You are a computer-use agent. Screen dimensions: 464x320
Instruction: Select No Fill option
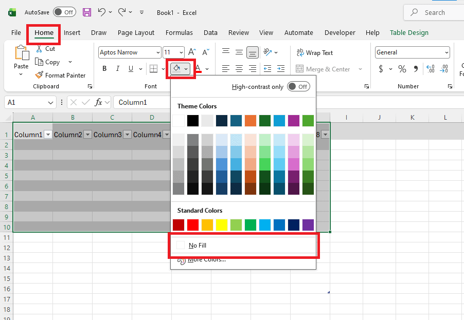(243, 245)
